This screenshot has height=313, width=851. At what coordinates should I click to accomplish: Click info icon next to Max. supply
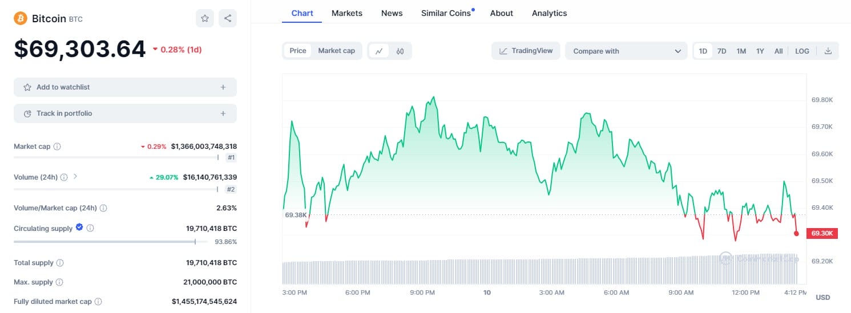(x=59, y=282)
